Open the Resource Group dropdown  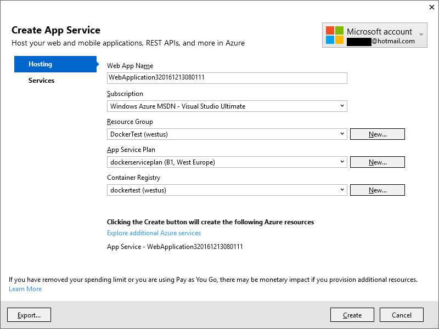coord(343,133)
